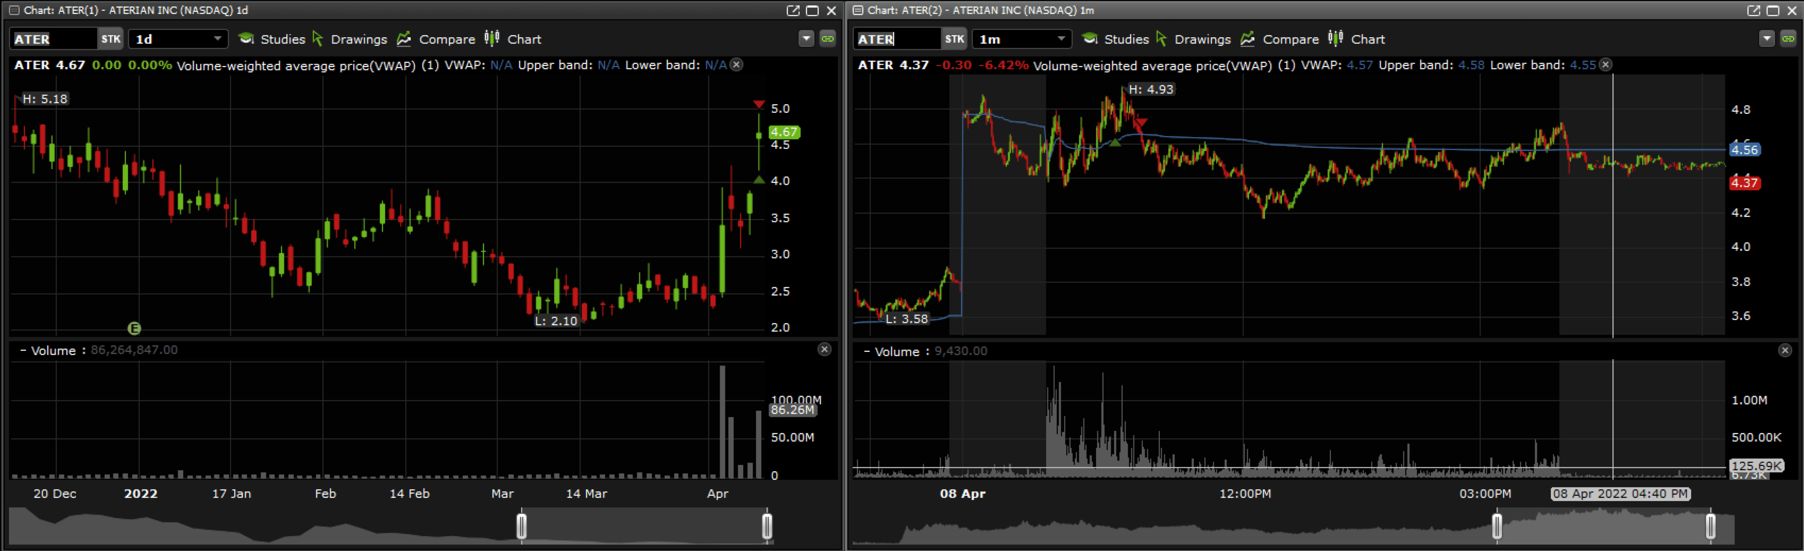Grab left range slider handle on daily chart
Image resolution: width=1804 pixels, height=551 pixels.
tap(522, 526)
